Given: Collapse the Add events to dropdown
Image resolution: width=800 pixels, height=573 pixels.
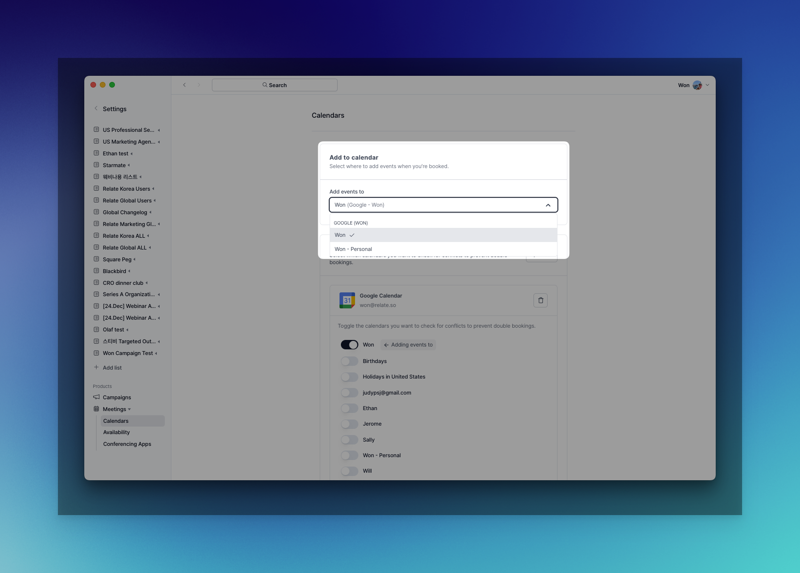Looking at the screenshot, I should 548,205.
